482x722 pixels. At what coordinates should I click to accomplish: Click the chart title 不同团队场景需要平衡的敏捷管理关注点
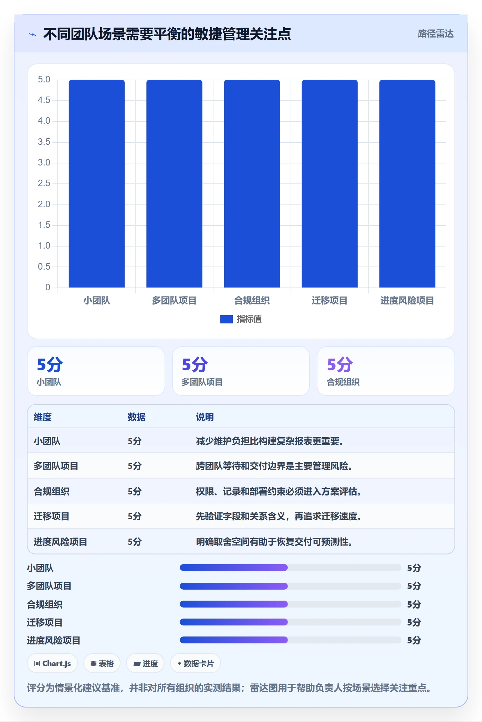167,34
